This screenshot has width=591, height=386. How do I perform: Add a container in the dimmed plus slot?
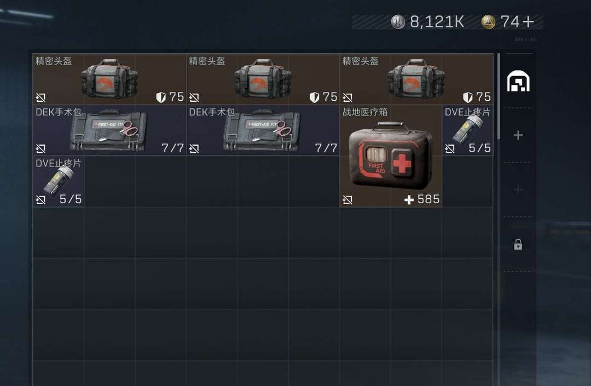(x=518, y=189)
